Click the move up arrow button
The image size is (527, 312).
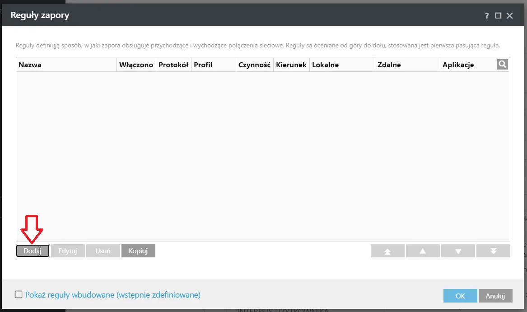pyautogui.click(x=423, y=251)
